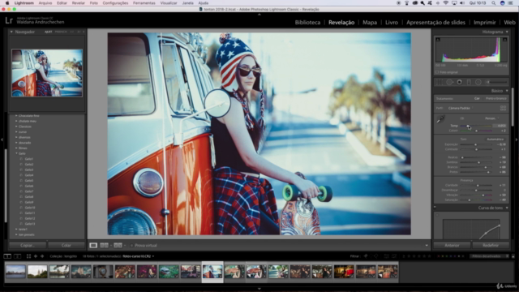Click the Colar button
519x292 pixels.
66,245
